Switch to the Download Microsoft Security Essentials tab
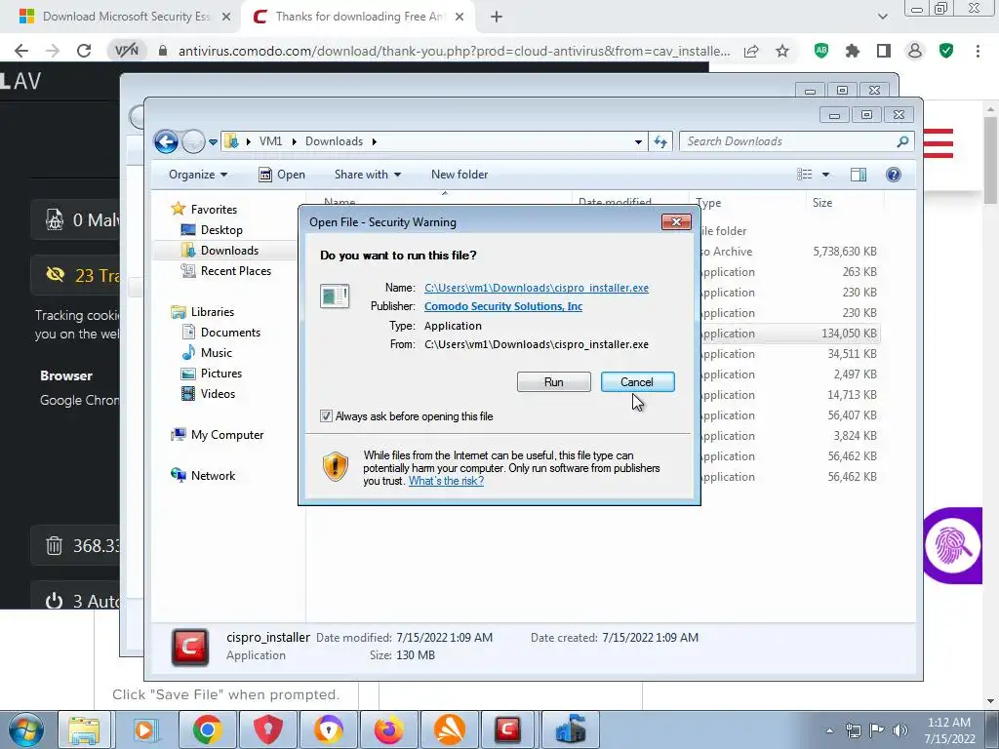The height and width of the screenshot is (749, 999). coord(126,17)
